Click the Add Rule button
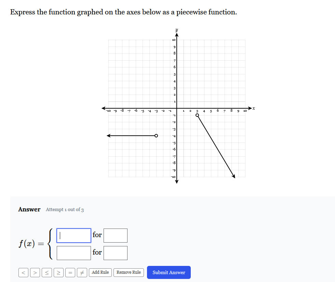Viewport: 335px width, 282px height. click(x=100, y=272)
